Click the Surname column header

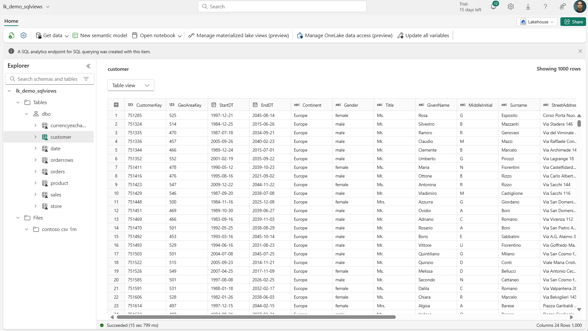pos(519,105)
